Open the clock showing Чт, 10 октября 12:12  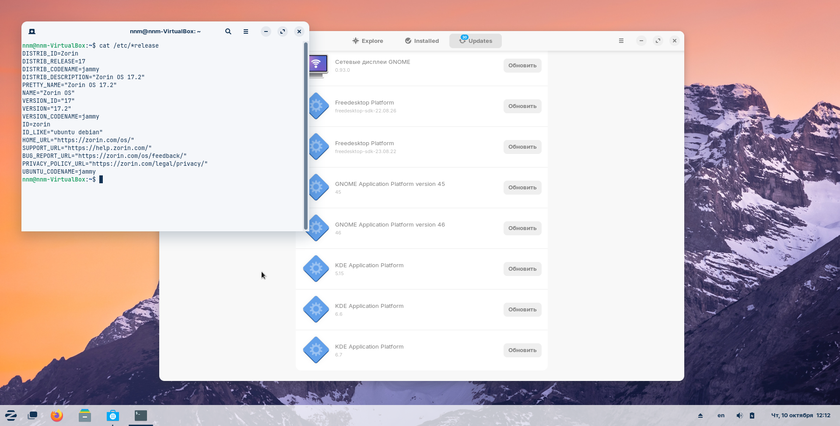pos(801,416)
